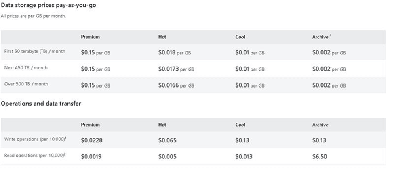Select the Archive header in the operations table
Image resolution: width=394 pixels, height=171 pixels.
(320, 125)
